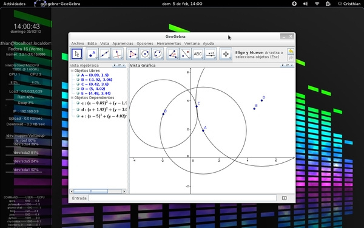Select the Polygon tool
364x228 pixels.
[x=132, y=54]
